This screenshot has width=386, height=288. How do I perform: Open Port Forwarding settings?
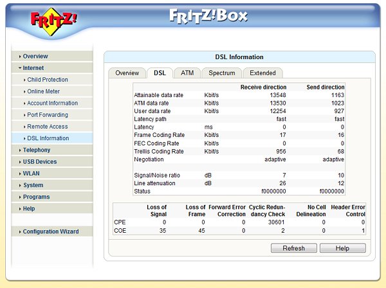pos(48,115)
